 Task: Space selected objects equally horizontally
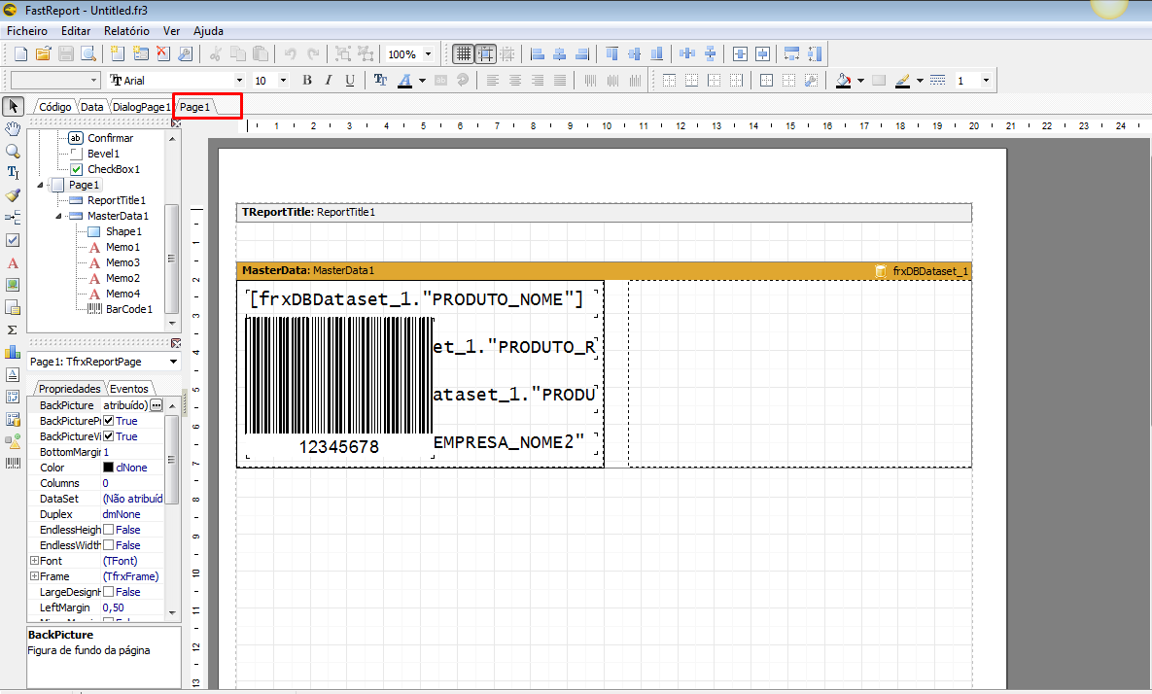(687, 53)
